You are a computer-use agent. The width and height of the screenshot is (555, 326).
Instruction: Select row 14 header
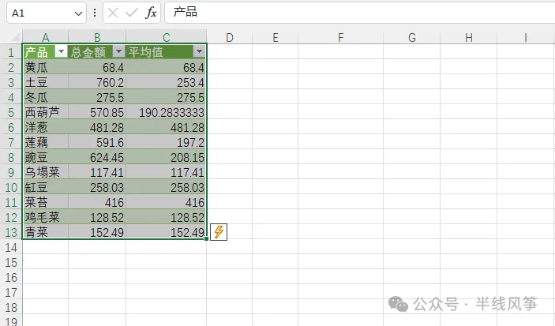11,247
